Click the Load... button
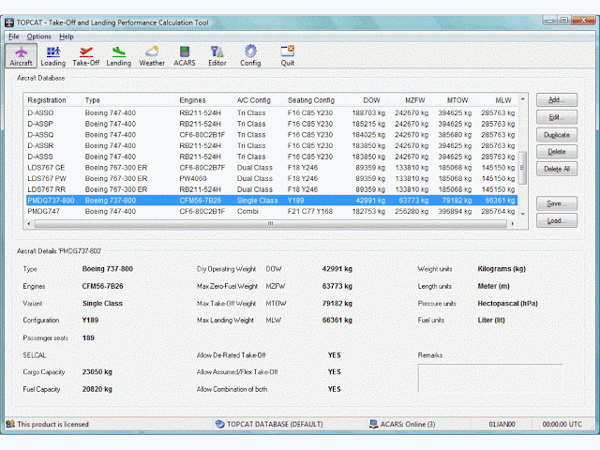This screenshot has width=600, height=450. click(x=557, y=220)
